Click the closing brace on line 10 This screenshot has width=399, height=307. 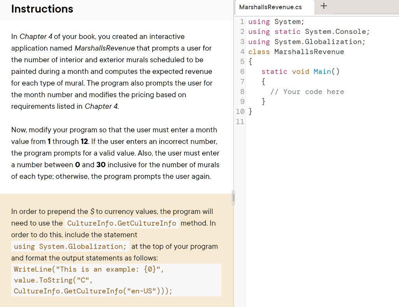pyautogui.click(x=250, y=111)
